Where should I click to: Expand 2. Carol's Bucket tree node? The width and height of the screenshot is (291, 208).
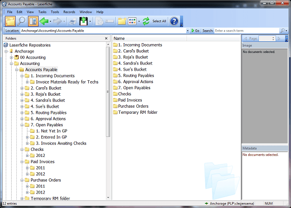click(x=22, y=88)
